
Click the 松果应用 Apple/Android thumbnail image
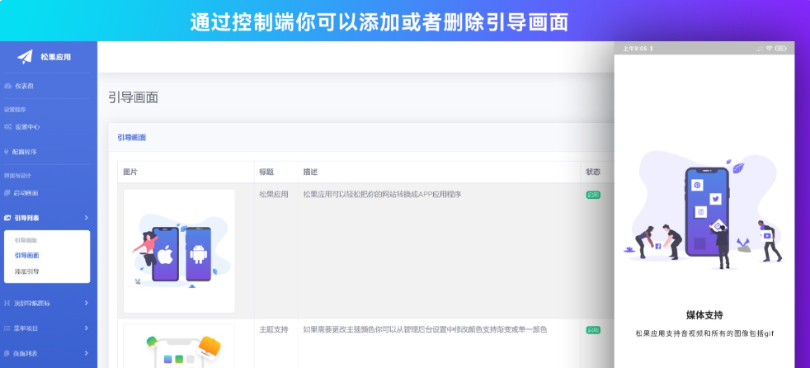click(x=179, y=251)
